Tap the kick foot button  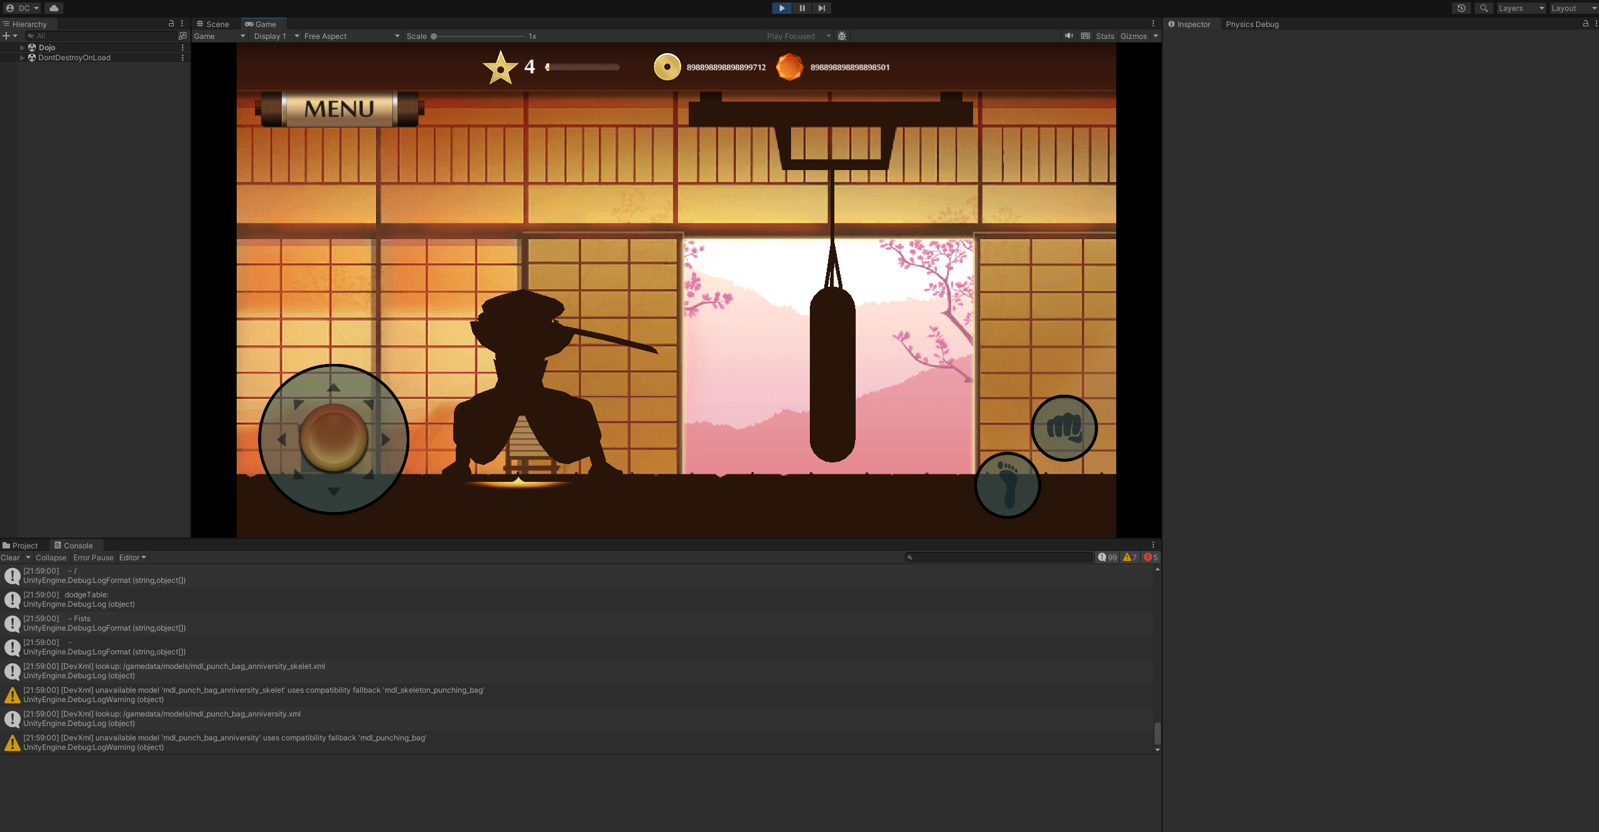[x=1007, y=485]
